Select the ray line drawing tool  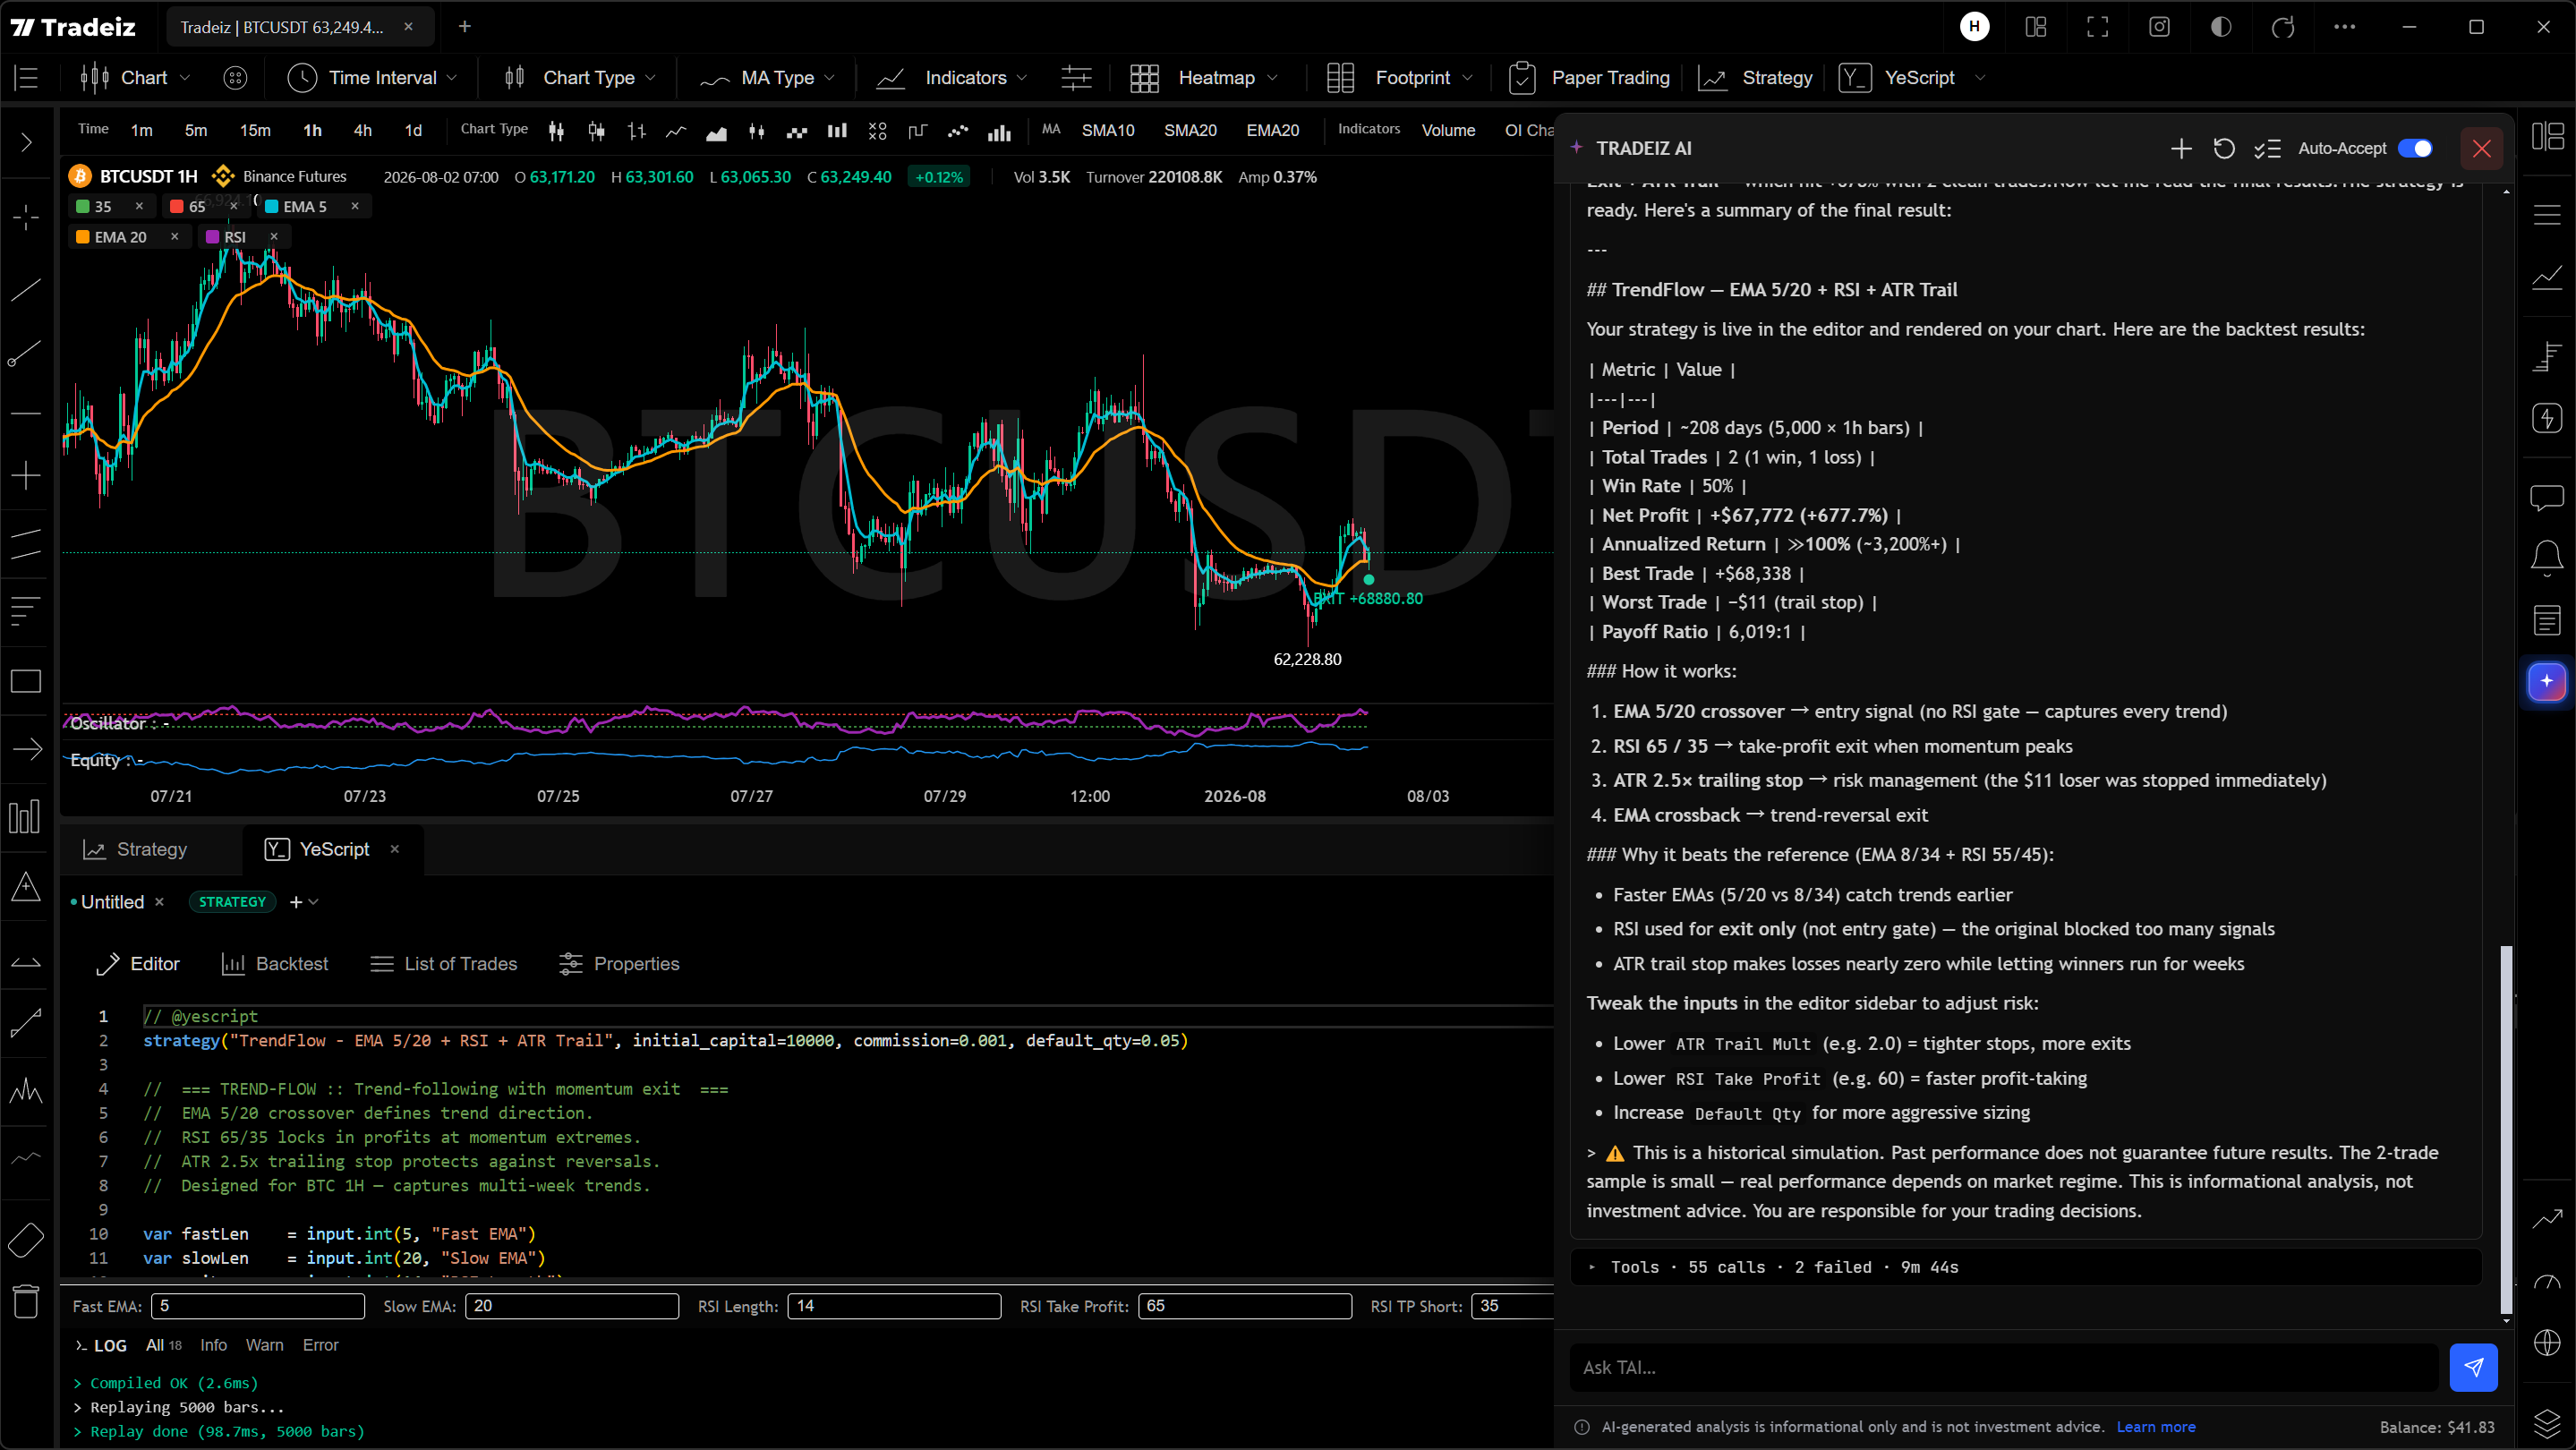(26, 353)
